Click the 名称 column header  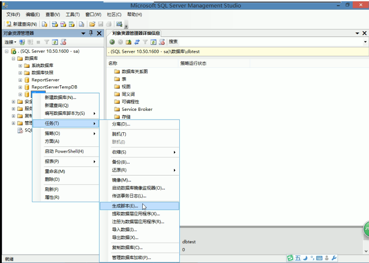pyautogui.click(x=143, y=63)
